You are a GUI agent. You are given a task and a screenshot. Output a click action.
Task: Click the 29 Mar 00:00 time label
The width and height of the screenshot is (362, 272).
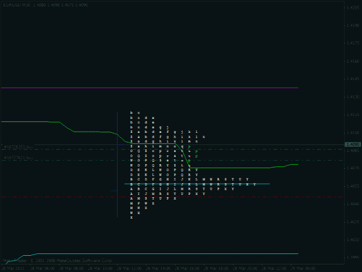[303, 269]
